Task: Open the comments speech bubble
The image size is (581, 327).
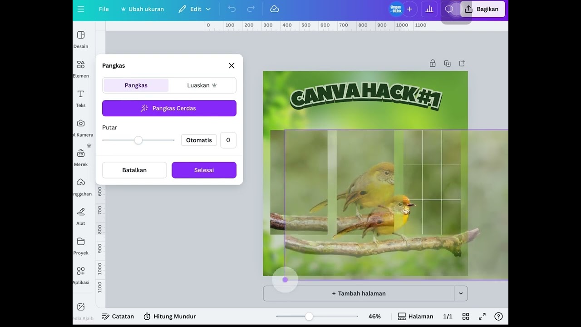Action: 449,9
